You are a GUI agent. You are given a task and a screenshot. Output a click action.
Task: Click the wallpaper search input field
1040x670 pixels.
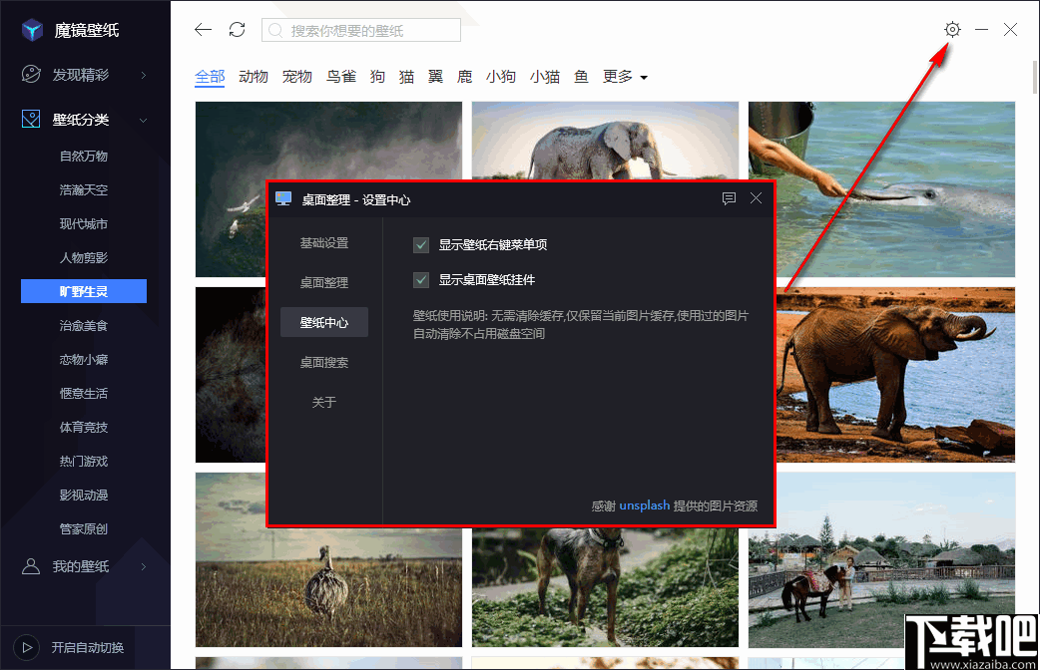[361, 30]
